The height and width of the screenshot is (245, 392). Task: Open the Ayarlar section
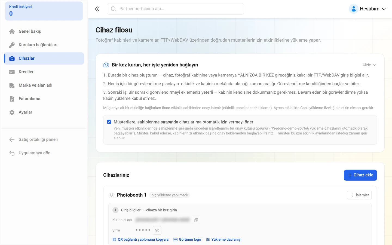click(44, 112)
